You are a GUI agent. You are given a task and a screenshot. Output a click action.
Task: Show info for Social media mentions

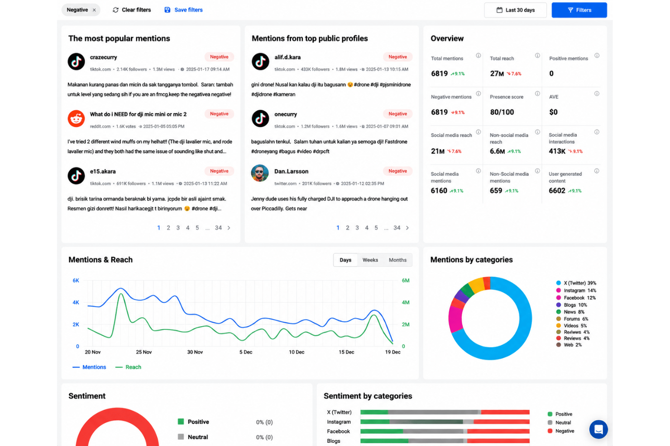click(x=478, y=171)
